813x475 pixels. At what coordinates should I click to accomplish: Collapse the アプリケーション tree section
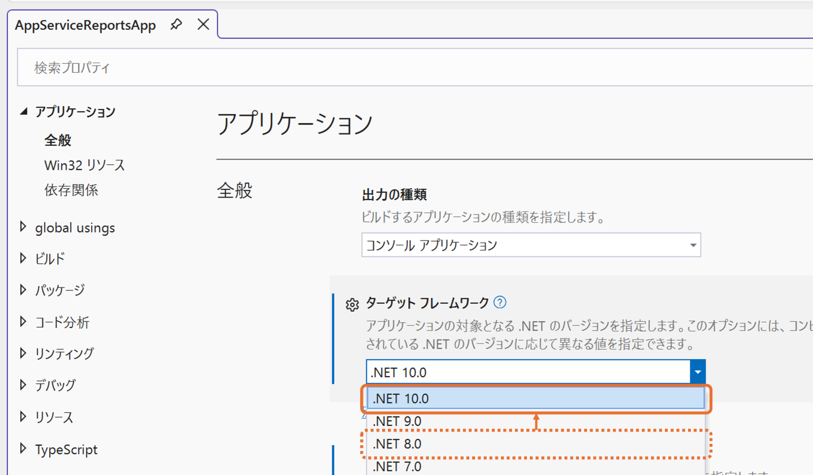tap(24, 111)
